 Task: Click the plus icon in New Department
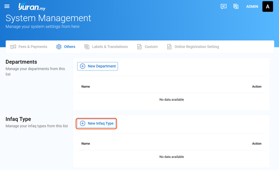point(83,66)
